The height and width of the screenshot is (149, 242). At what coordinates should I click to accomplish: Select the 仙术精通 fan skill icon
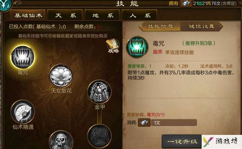tap(23, 112)
